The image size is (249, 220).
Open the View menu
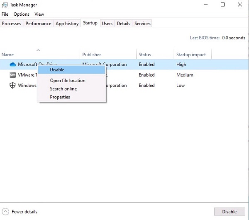click(39, 14)
